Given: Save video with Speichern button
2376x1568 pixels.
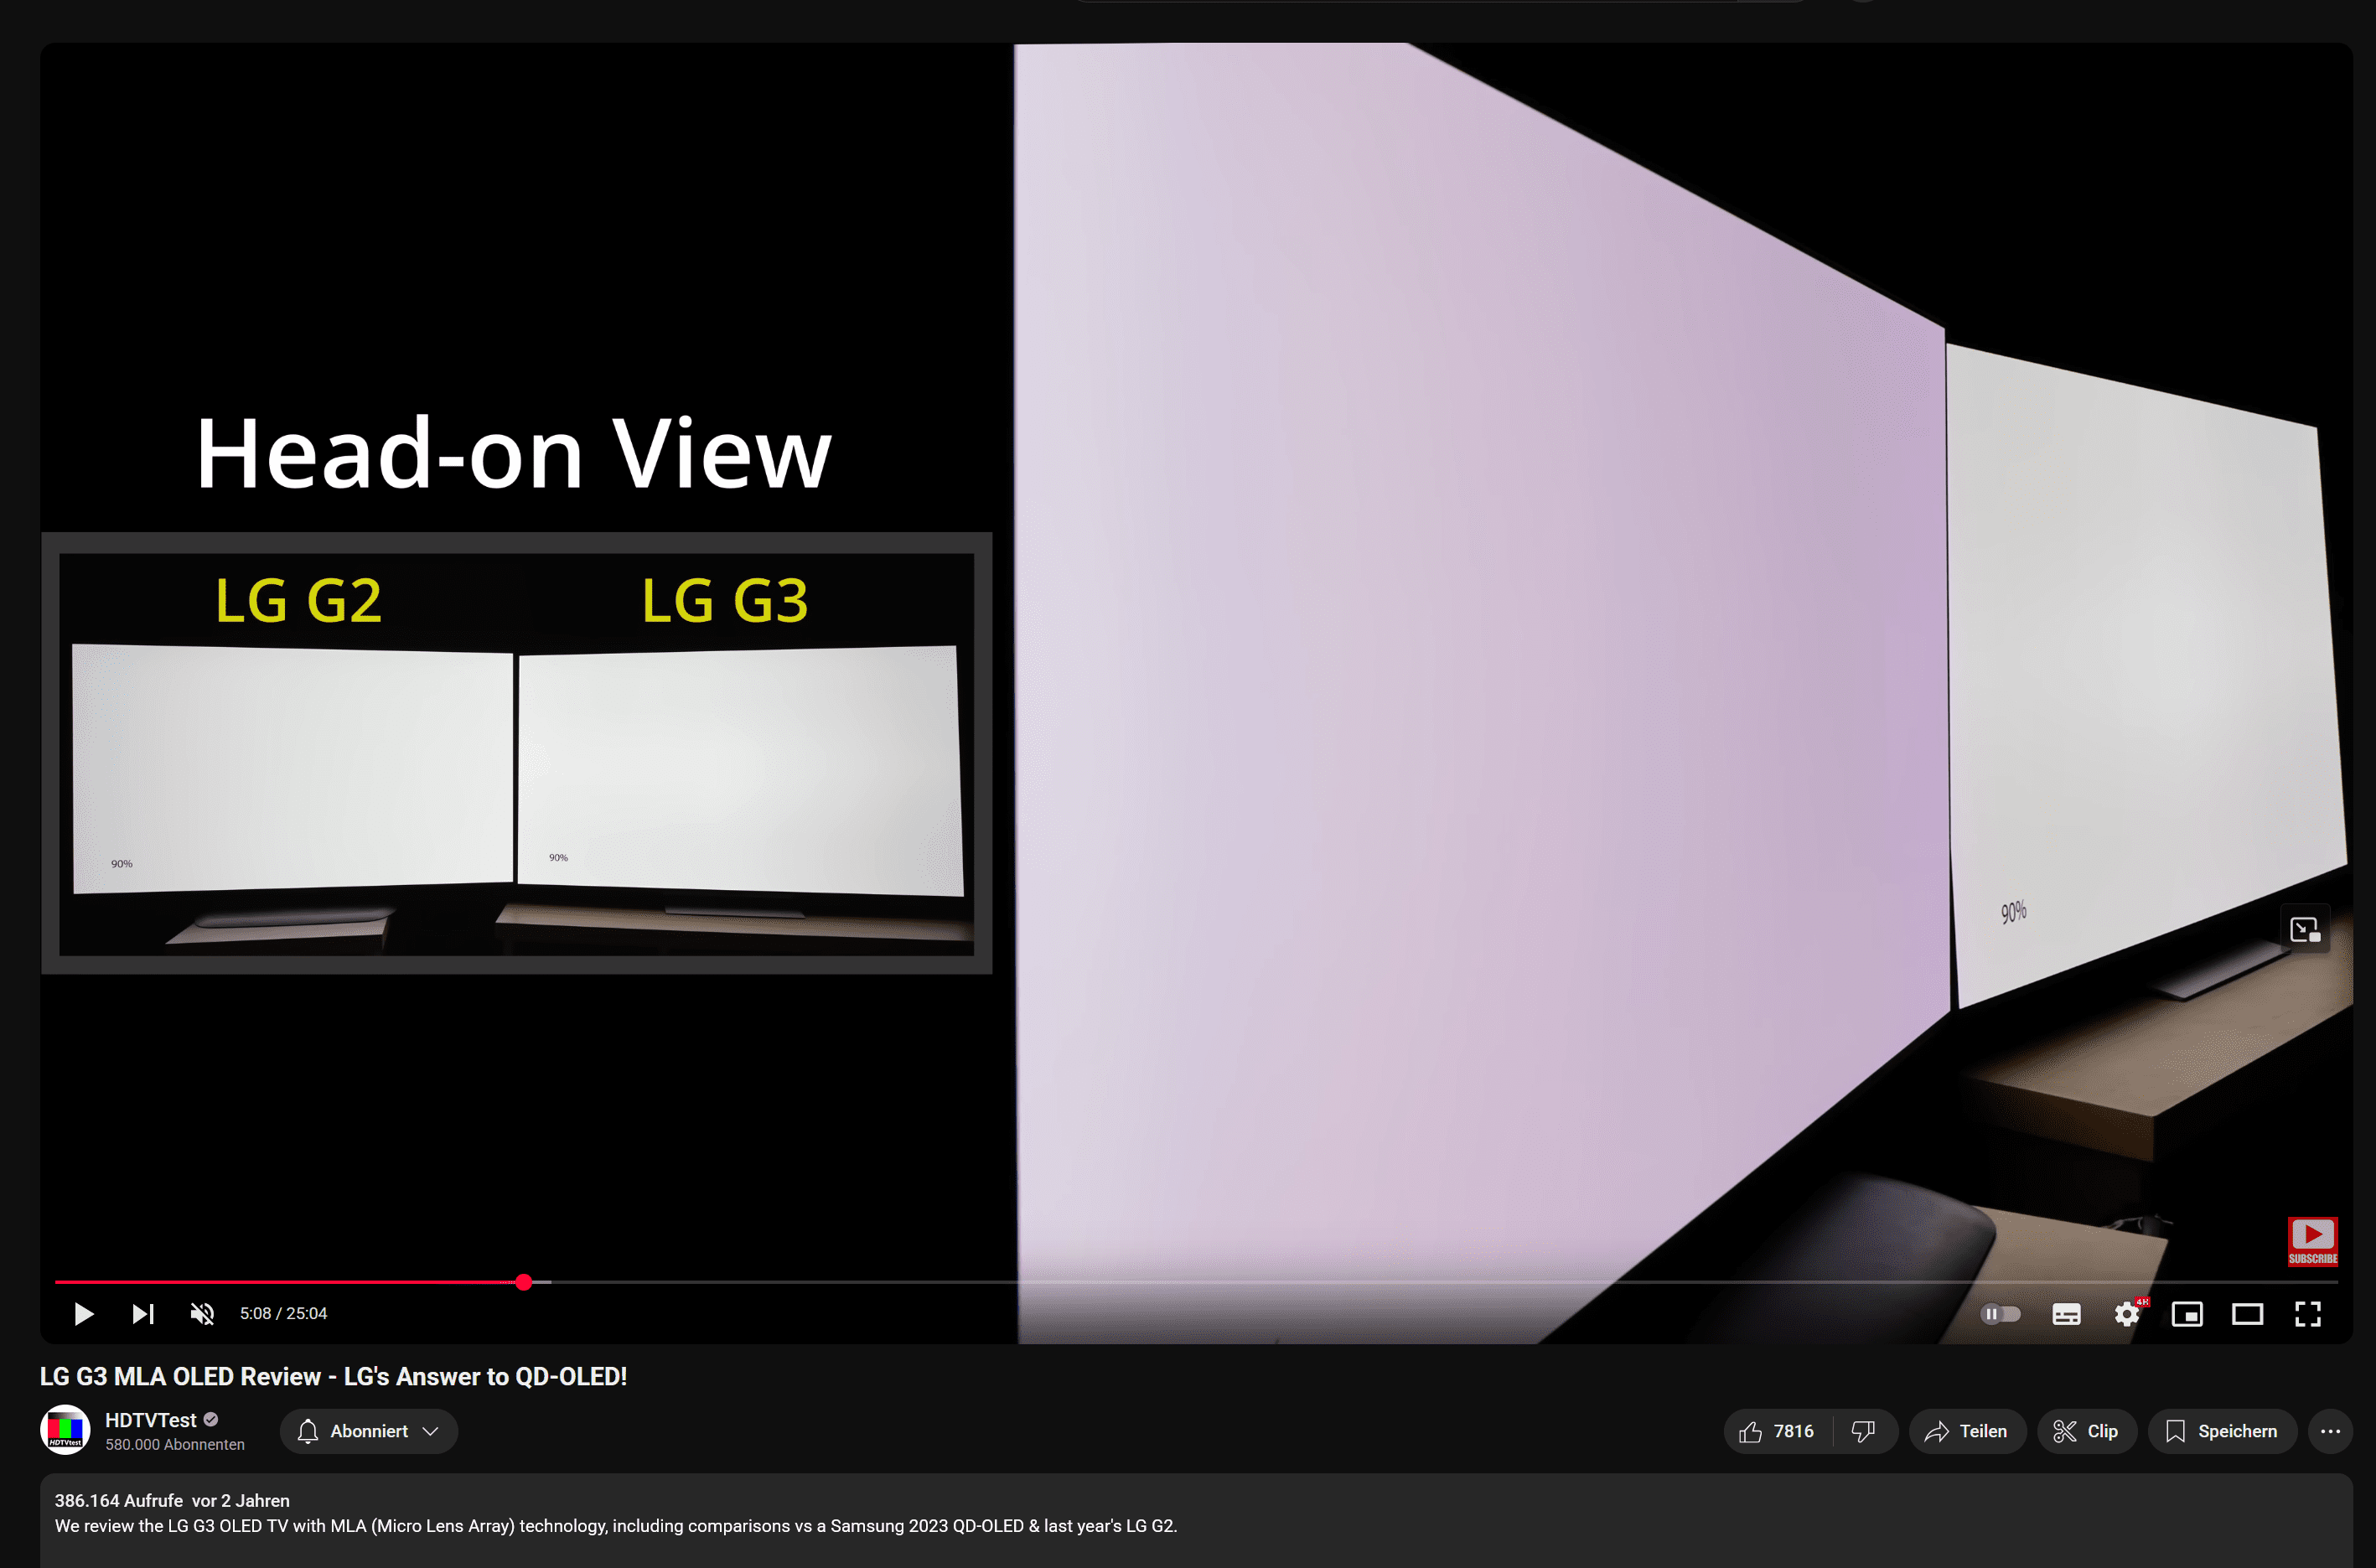Looking at the screenshot, I should point(2221,1431).
